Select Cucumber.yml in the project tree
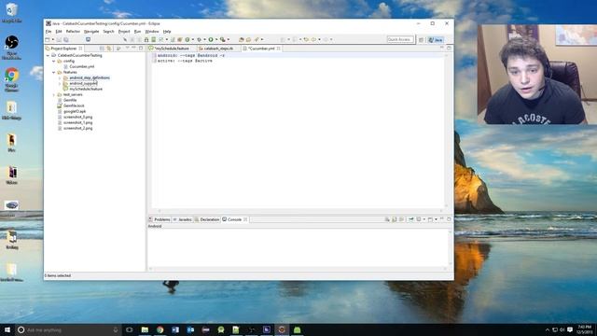 pos(81,66)
